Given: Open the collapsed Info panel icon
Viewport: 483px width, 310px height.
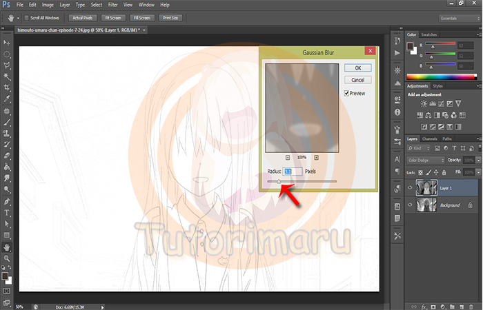Looking at the screenshot, I should coord(397,112).
